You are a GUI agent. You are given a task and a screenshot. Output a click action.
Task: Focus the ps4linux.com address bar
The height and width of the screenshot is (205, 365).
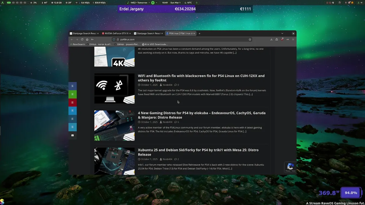click(182, 39)
